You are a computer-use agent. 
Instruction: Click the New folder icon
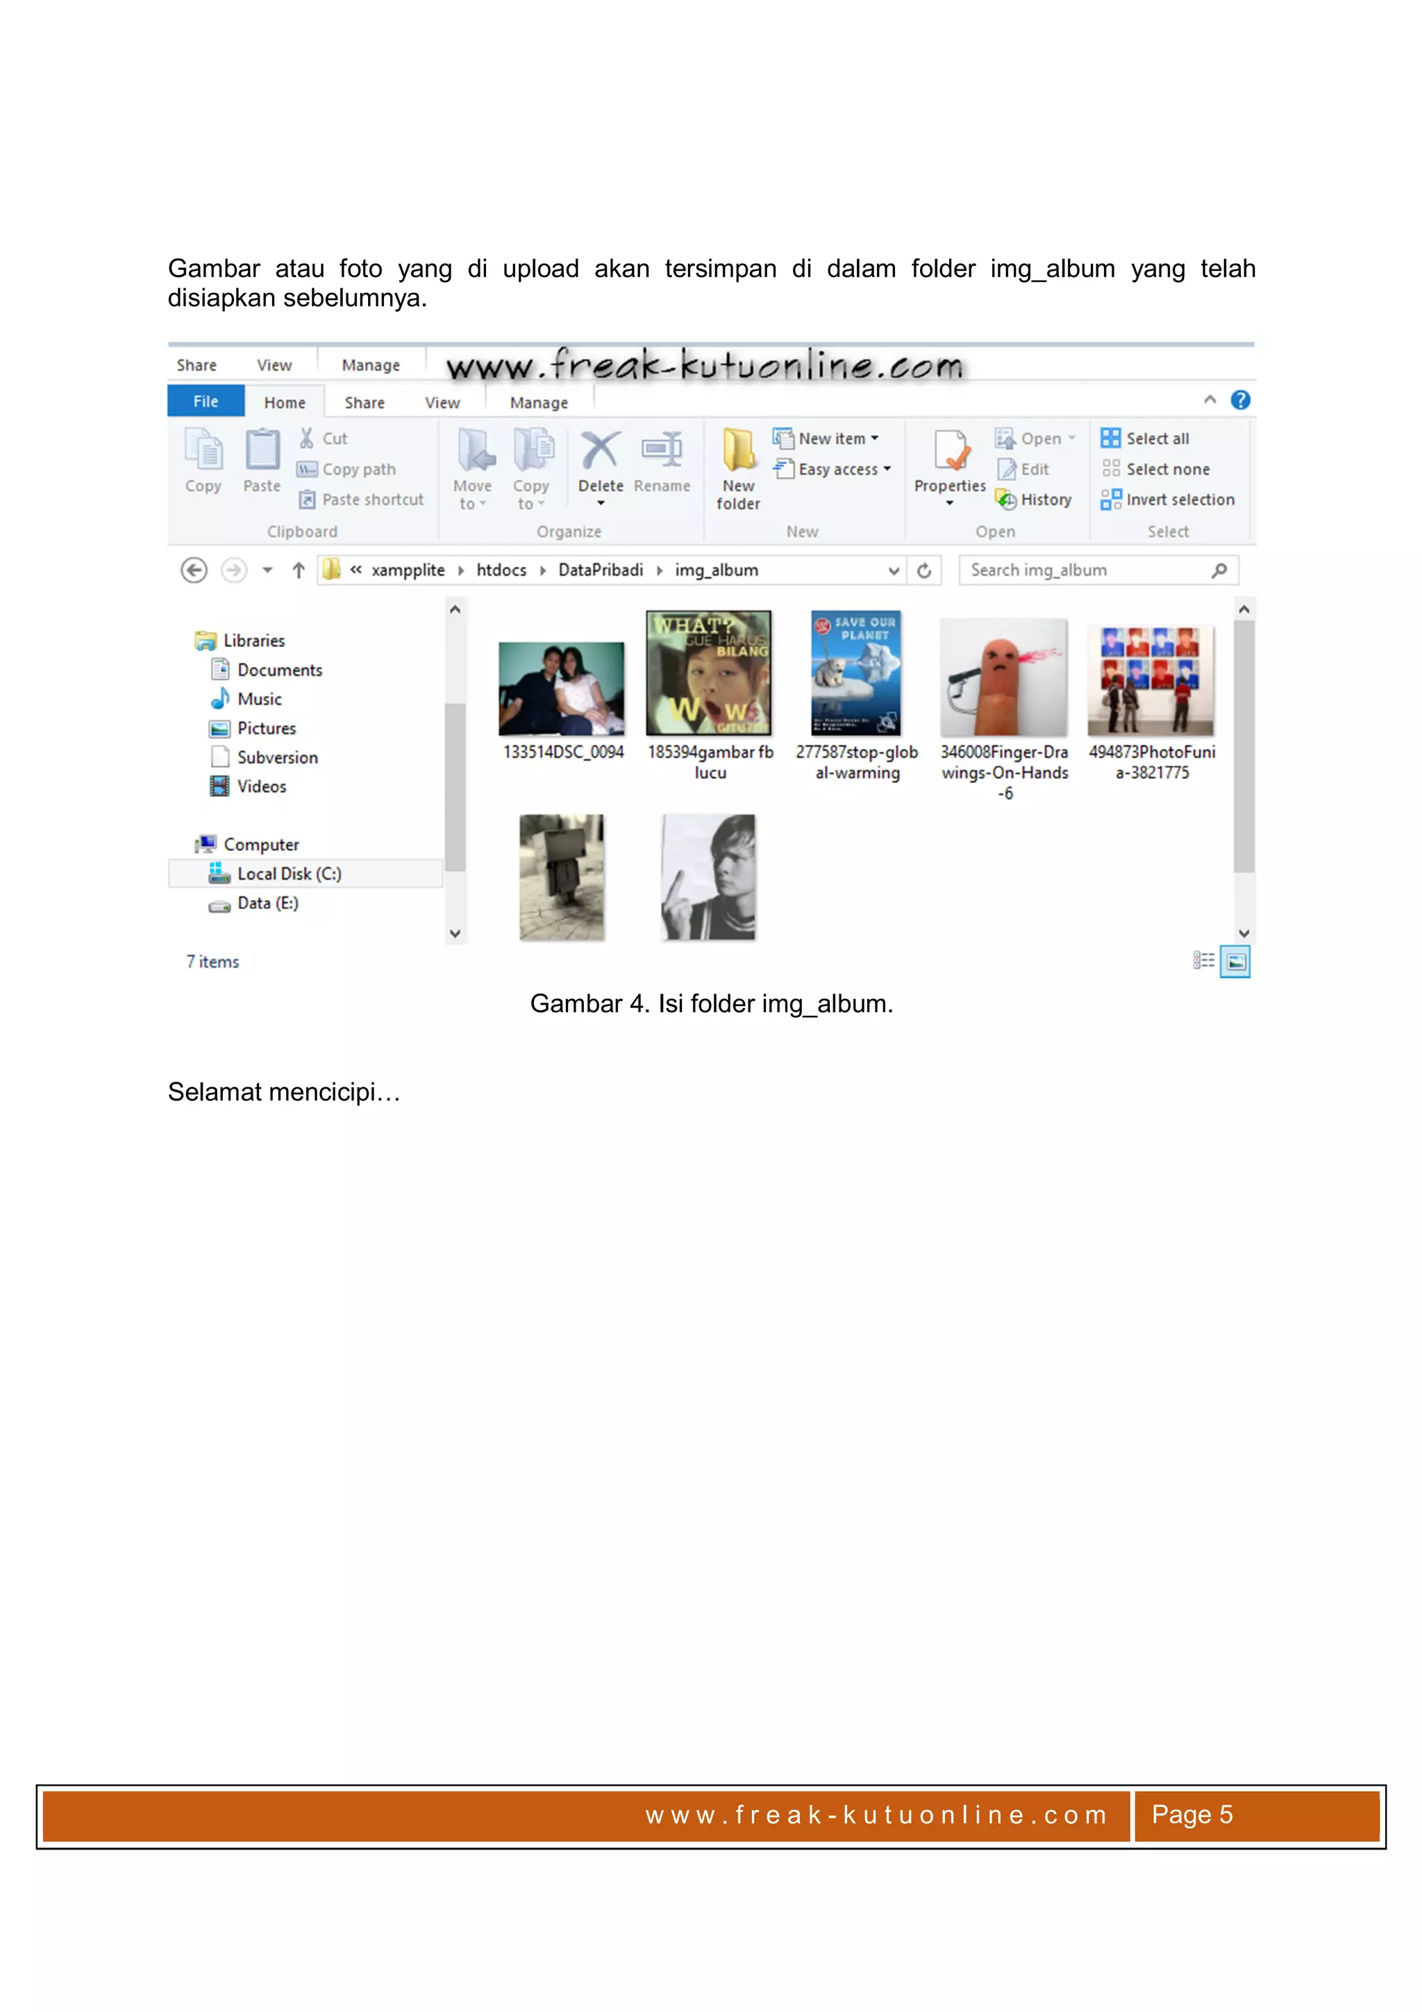(x=739, y=451)
